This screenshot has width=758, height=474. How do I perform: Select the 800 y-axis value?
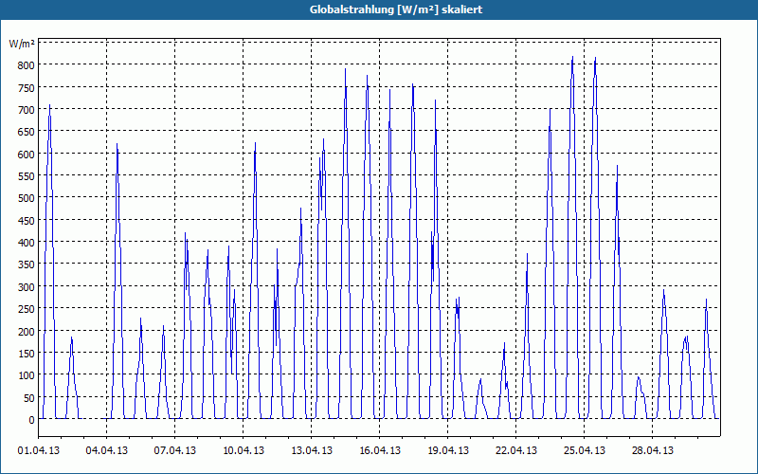pos(26,65)
